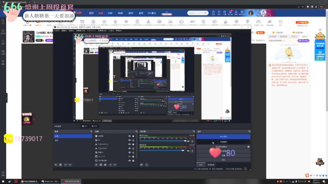Mute the top audio mixer channel speaker

tap(188, 141)
